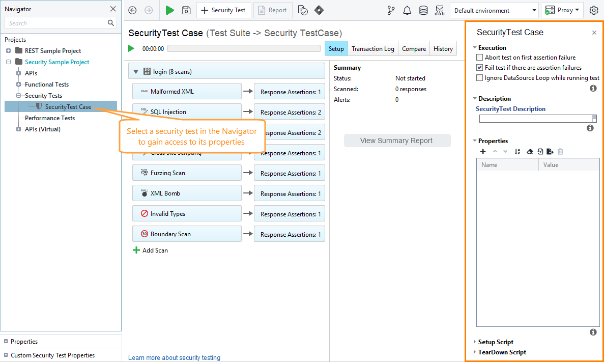Enable Ignore DataSource Loop while running test
604x362 pixels.
[479, 77]
